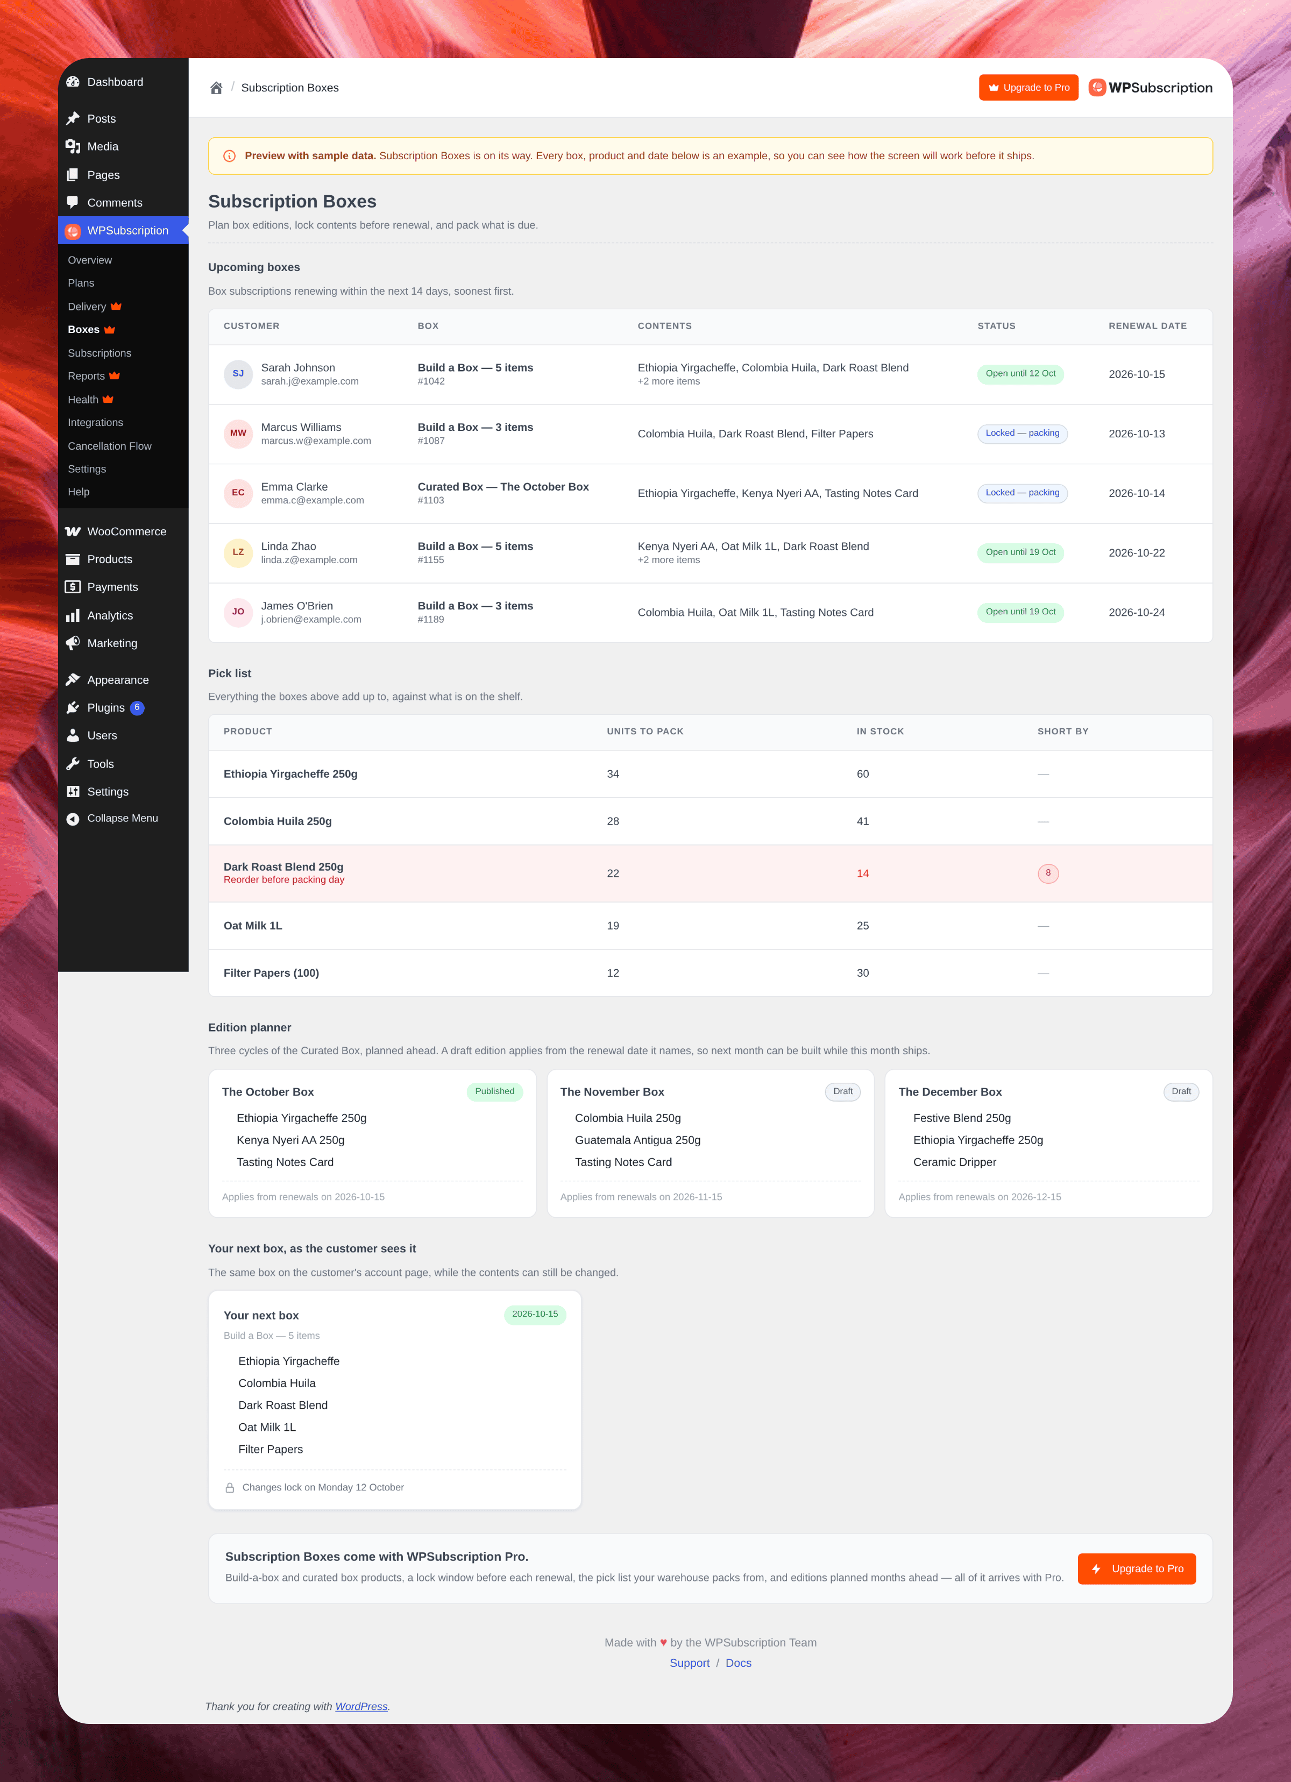Click the Payments dollar icon
Viewport: 1291px width, 1782px height.
click(x=73, y=587)
